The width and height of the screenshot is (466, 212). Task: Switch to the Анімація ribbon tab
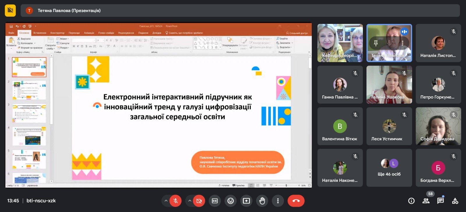pyautogui.click(x=89, y=33)
